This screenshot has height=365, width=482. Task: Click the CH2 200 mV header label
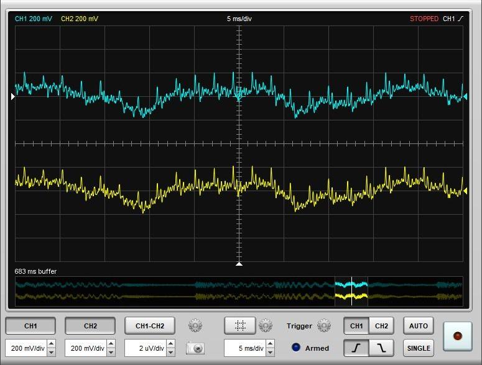80,19
